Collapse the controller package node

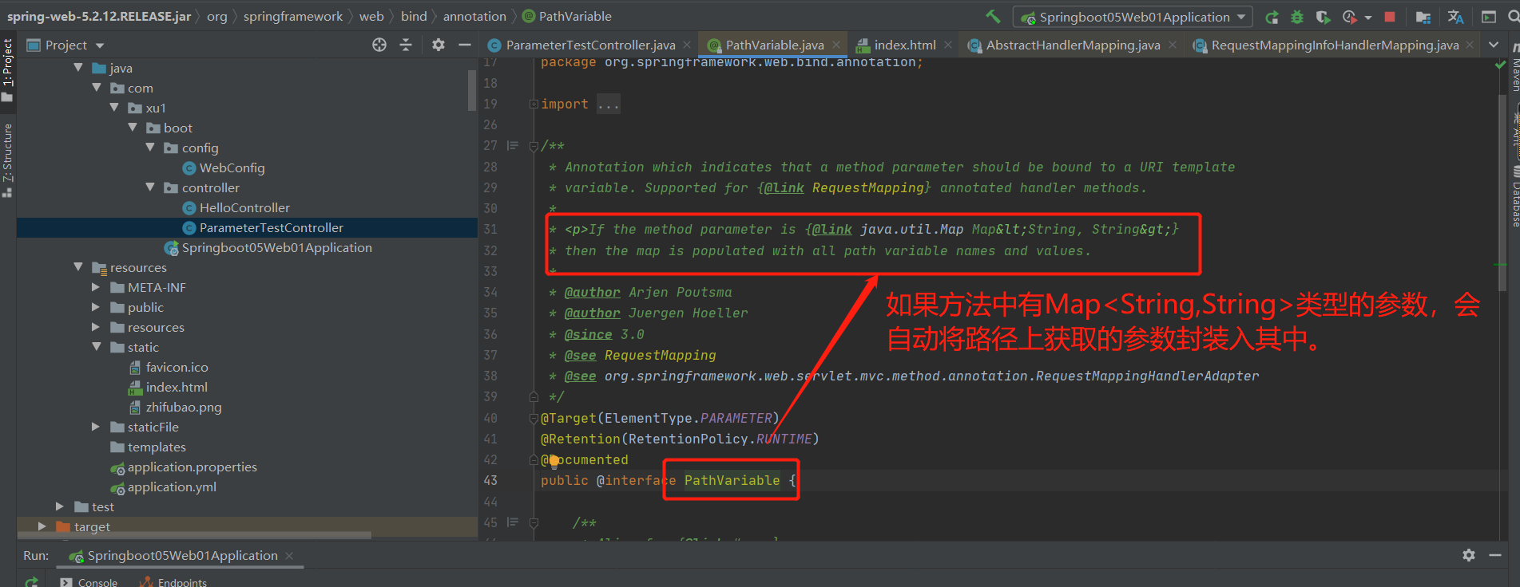pos(150,187)
